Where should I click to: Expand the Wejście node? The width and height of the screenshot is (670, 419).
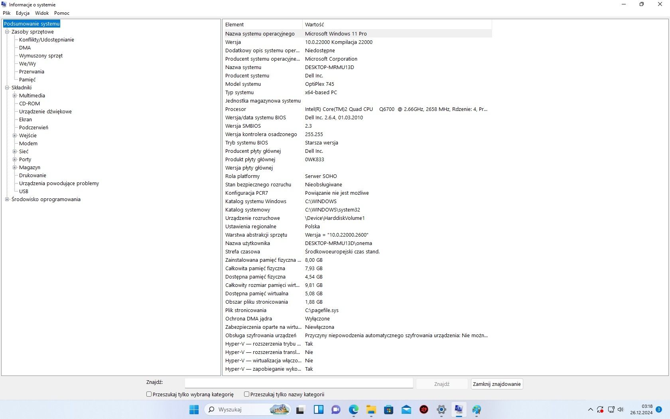coord(14,135)
